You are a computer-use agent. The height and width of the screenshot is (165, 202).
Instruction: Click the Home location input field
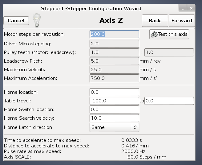pyautogui.click(x=114, y=92)
